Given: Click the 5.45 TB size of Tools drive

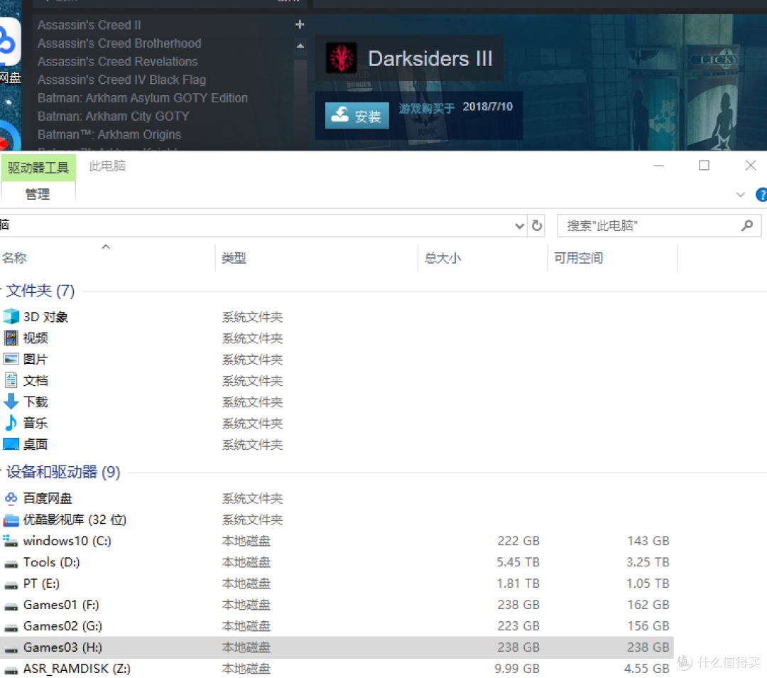Looking at the screenshot, I should pos(518,562).
